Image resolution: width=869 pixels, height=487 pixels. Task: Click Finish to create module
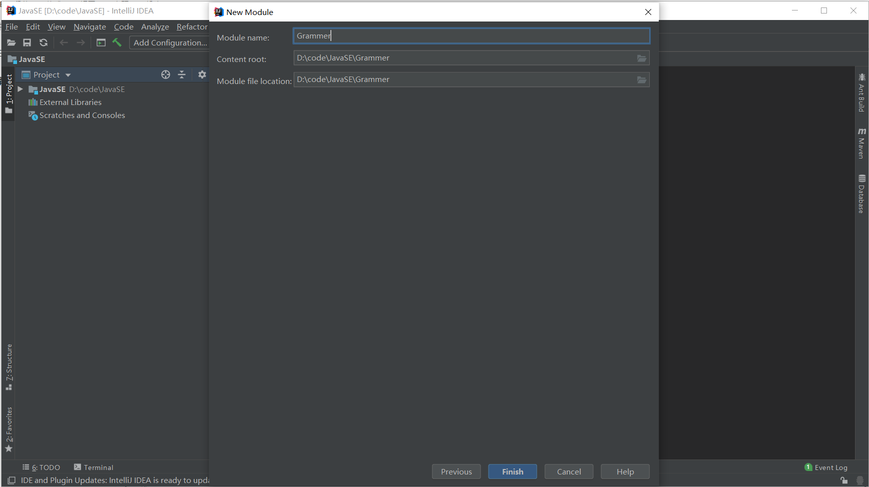pos(513,471)
